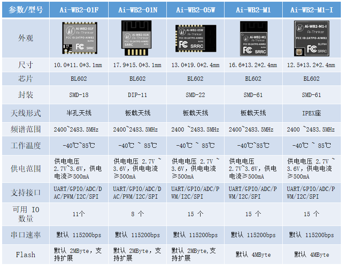Click the 串口速率 row label
This screenshot has height=267, width=343.
(26, 235)
